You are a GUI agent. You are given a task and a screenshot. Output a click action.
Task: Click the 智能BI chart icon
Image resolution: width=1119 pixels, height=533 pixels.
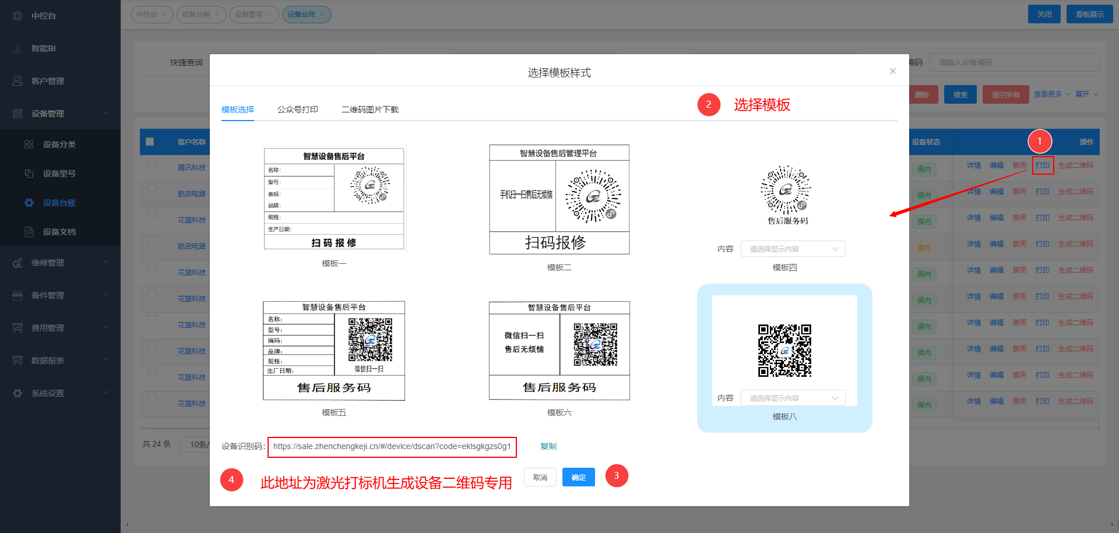tap(17, 48)
